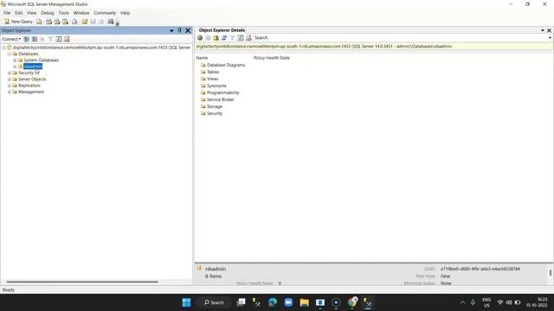
Task: Expand the Security node in Object Explorer
Action: (x=10, y=73)
